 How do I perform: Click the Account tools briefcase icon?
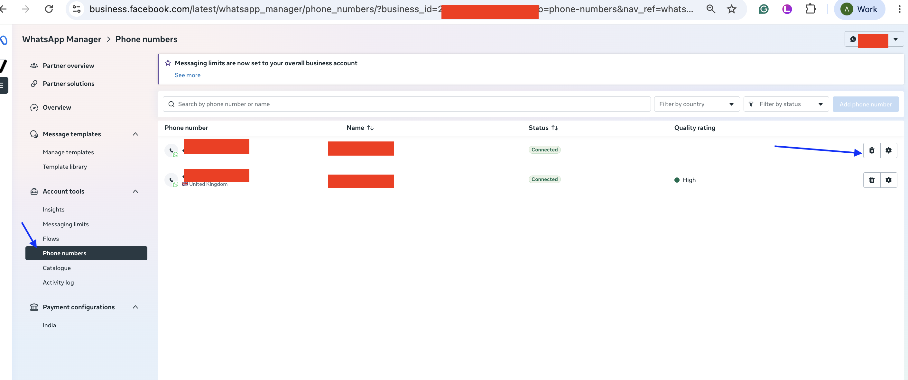point(34,191)
